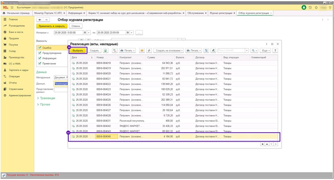The height and width of the screenshot is (180, 334).
Task: Toggle the Предупреждение checkbox
Action: [x=40, y=53]
